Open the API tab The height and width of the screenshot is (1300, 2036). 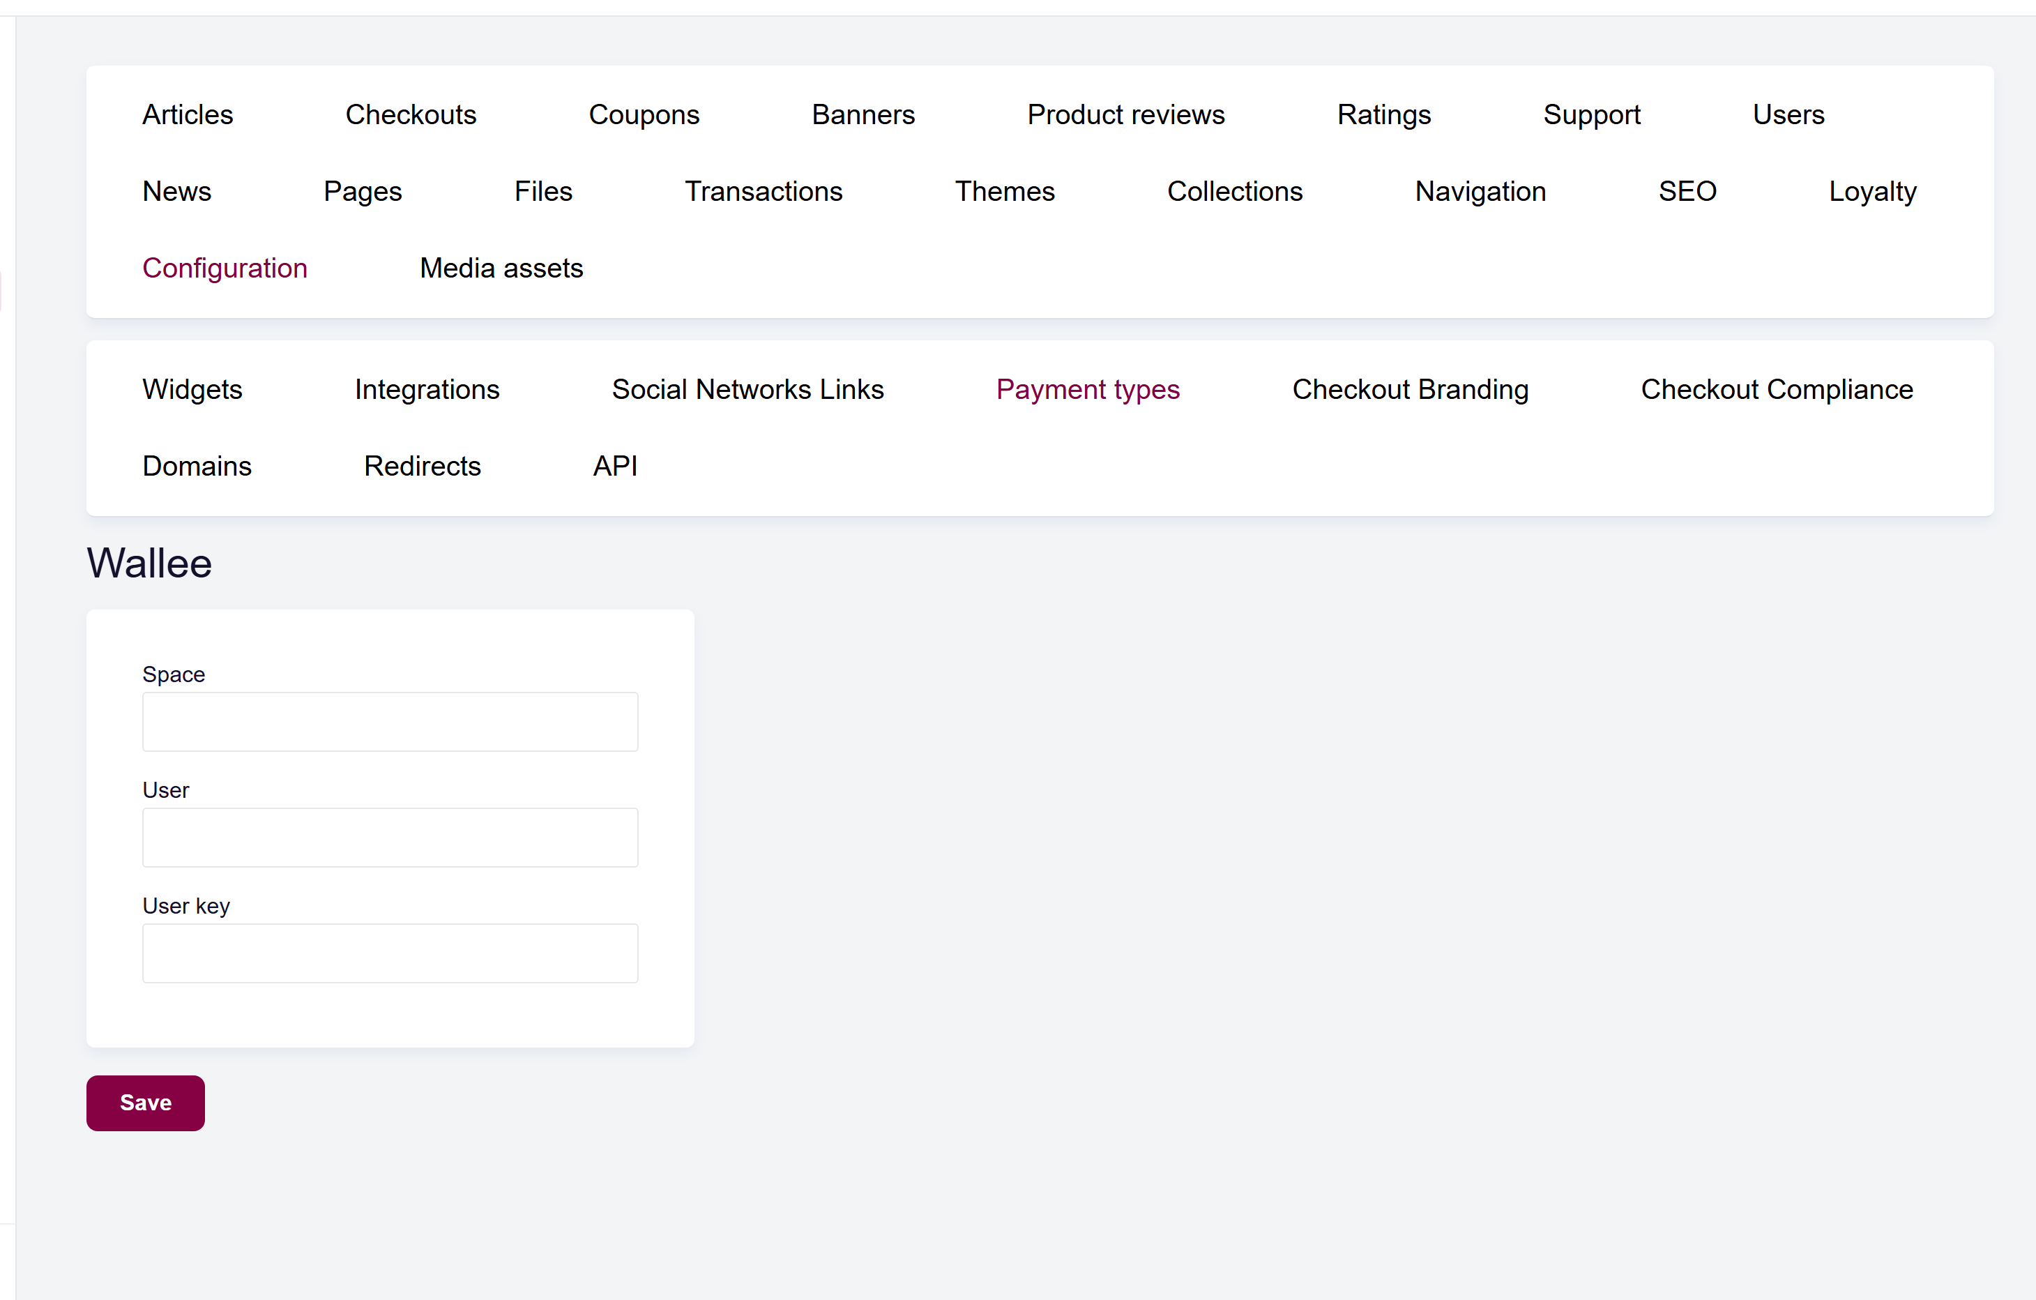615,466
